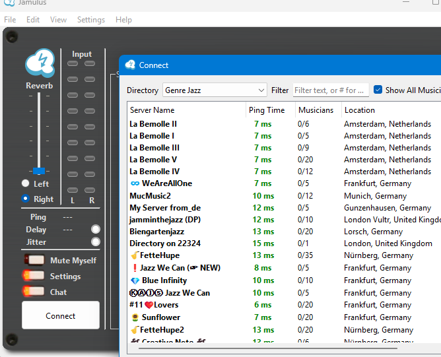Click the red Settings LED indicator

(36, 276)
